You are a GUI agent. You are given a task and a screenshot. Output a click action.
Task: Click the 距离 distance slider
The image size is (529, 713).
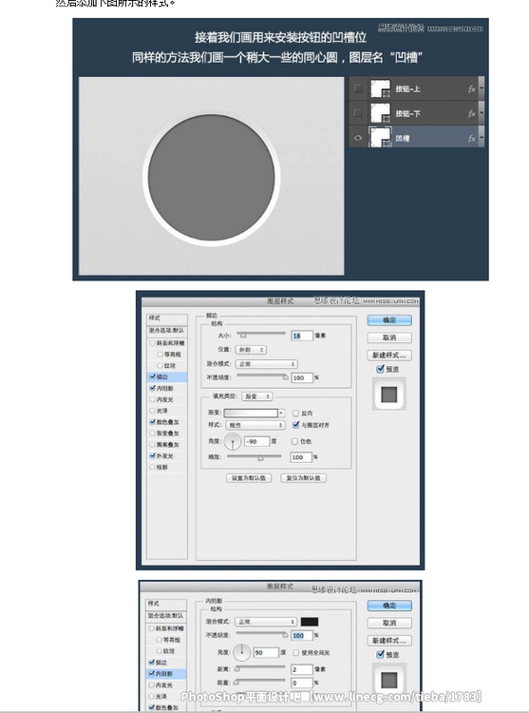click(259, 668)
